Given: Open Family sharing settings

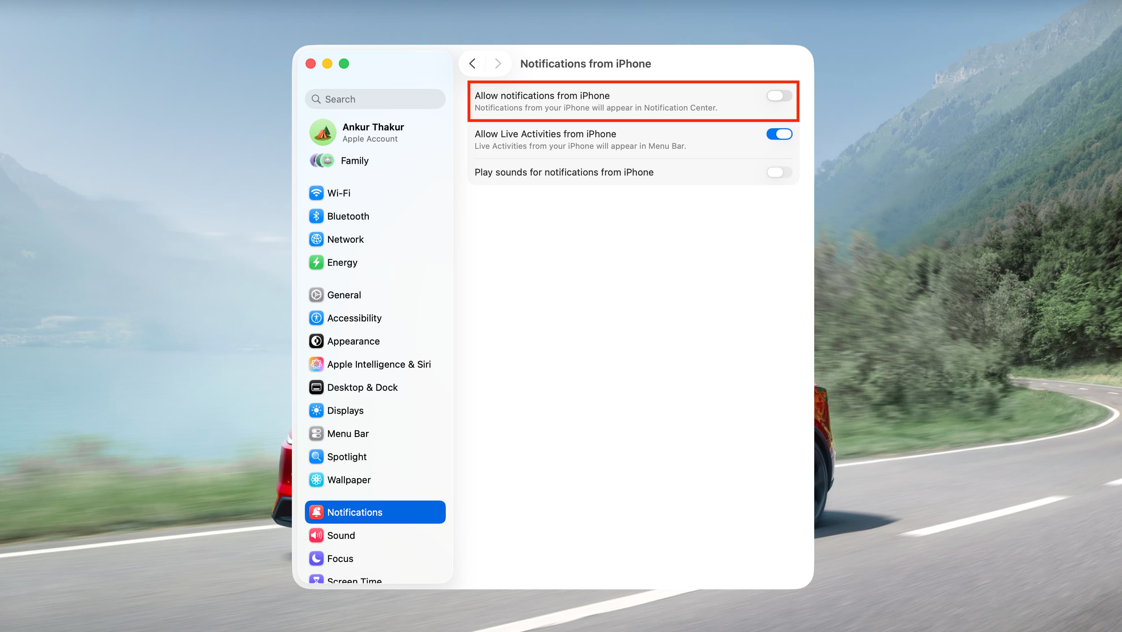Looking at the screenshot, I should pyautogui.click(x=354, y=161).
